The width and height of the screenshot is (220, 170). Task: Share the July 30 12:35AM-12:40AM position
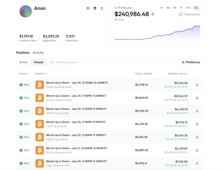click(197, 85)
